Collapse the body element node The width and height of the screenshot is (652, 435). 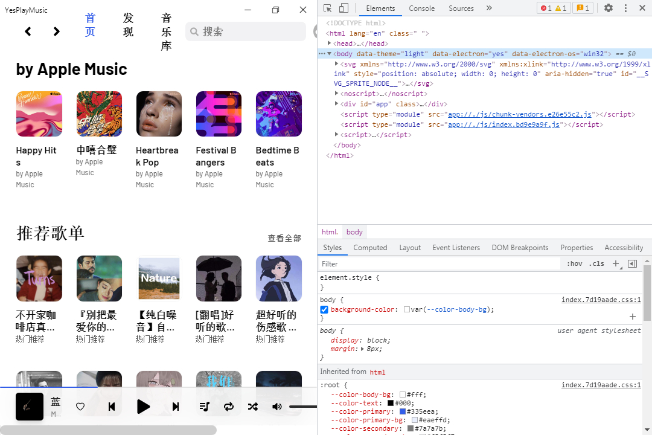tap(330, 54)
